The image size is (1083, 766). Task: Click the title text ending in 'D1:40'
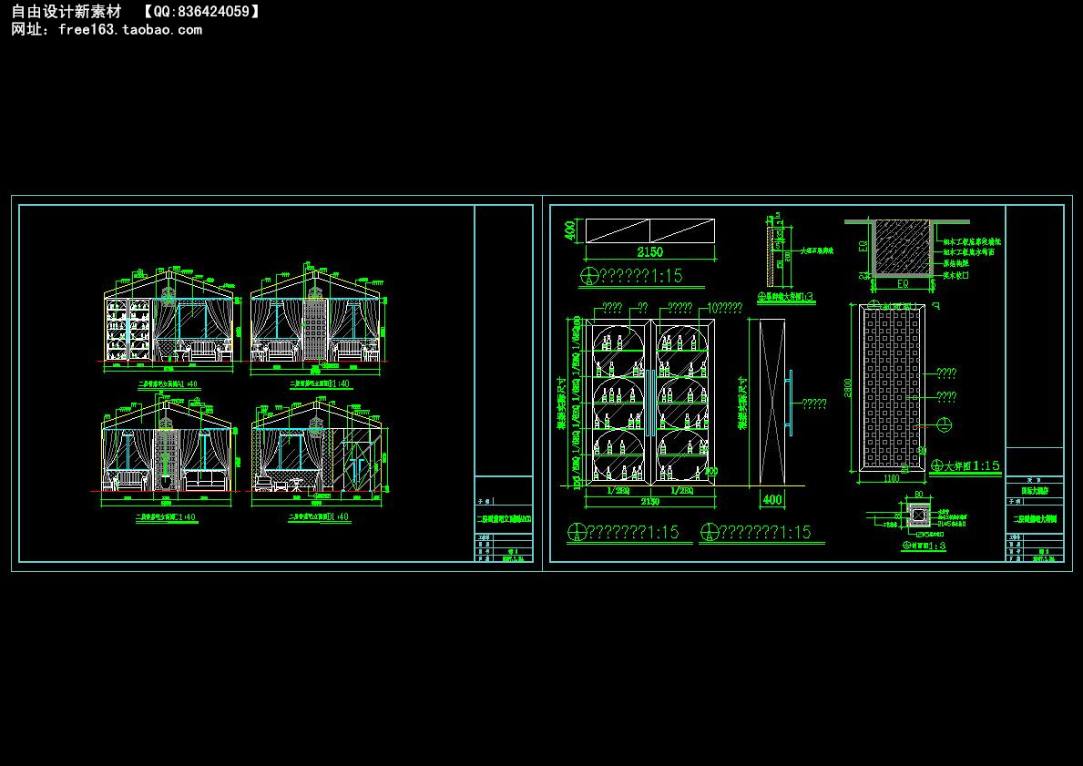coord(319,516)
